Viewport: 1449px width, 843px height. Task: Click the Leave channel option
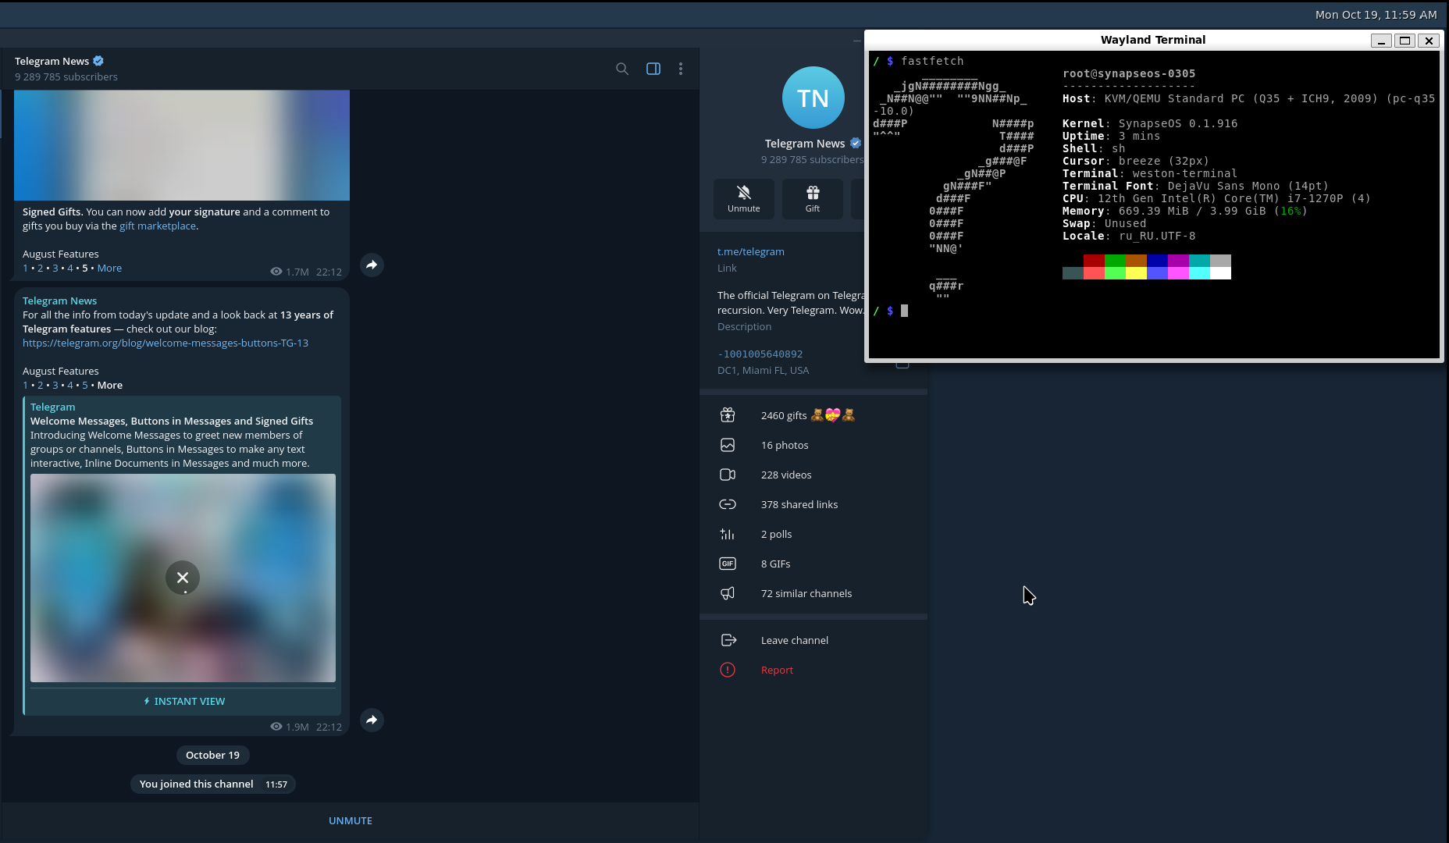click(x=814, y=640)
